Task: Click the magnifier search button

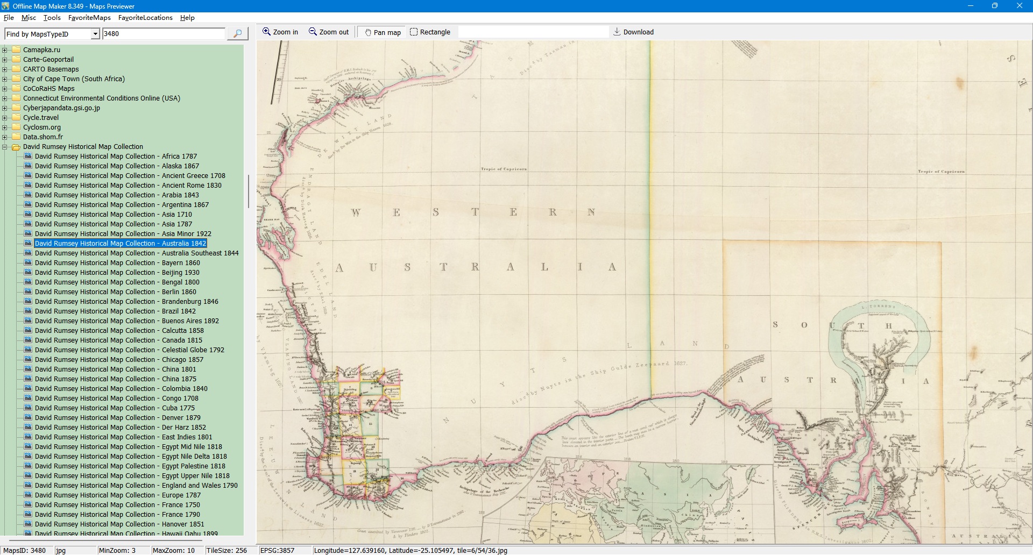Action: pyautogui.click(x=237, y=34)
